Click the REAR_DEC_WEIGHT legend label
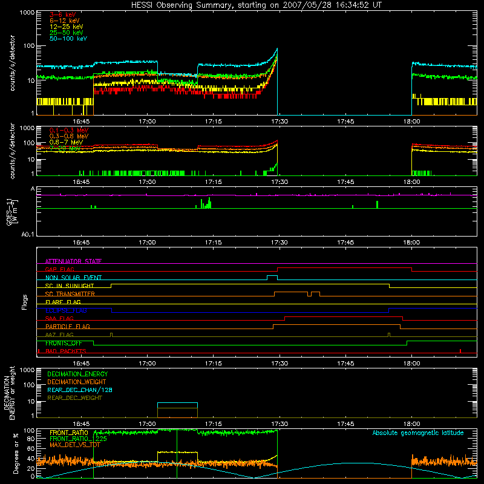 tap(74, 398)
